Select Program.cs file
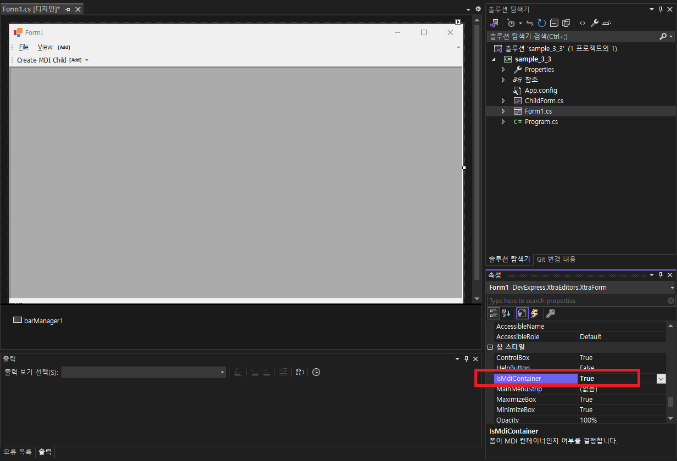This screenshot has width=677, height=461. pos(541,122)
